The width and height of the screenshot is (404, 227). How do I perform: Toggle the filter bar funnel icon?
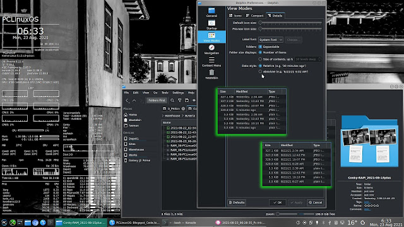[179, 100]
